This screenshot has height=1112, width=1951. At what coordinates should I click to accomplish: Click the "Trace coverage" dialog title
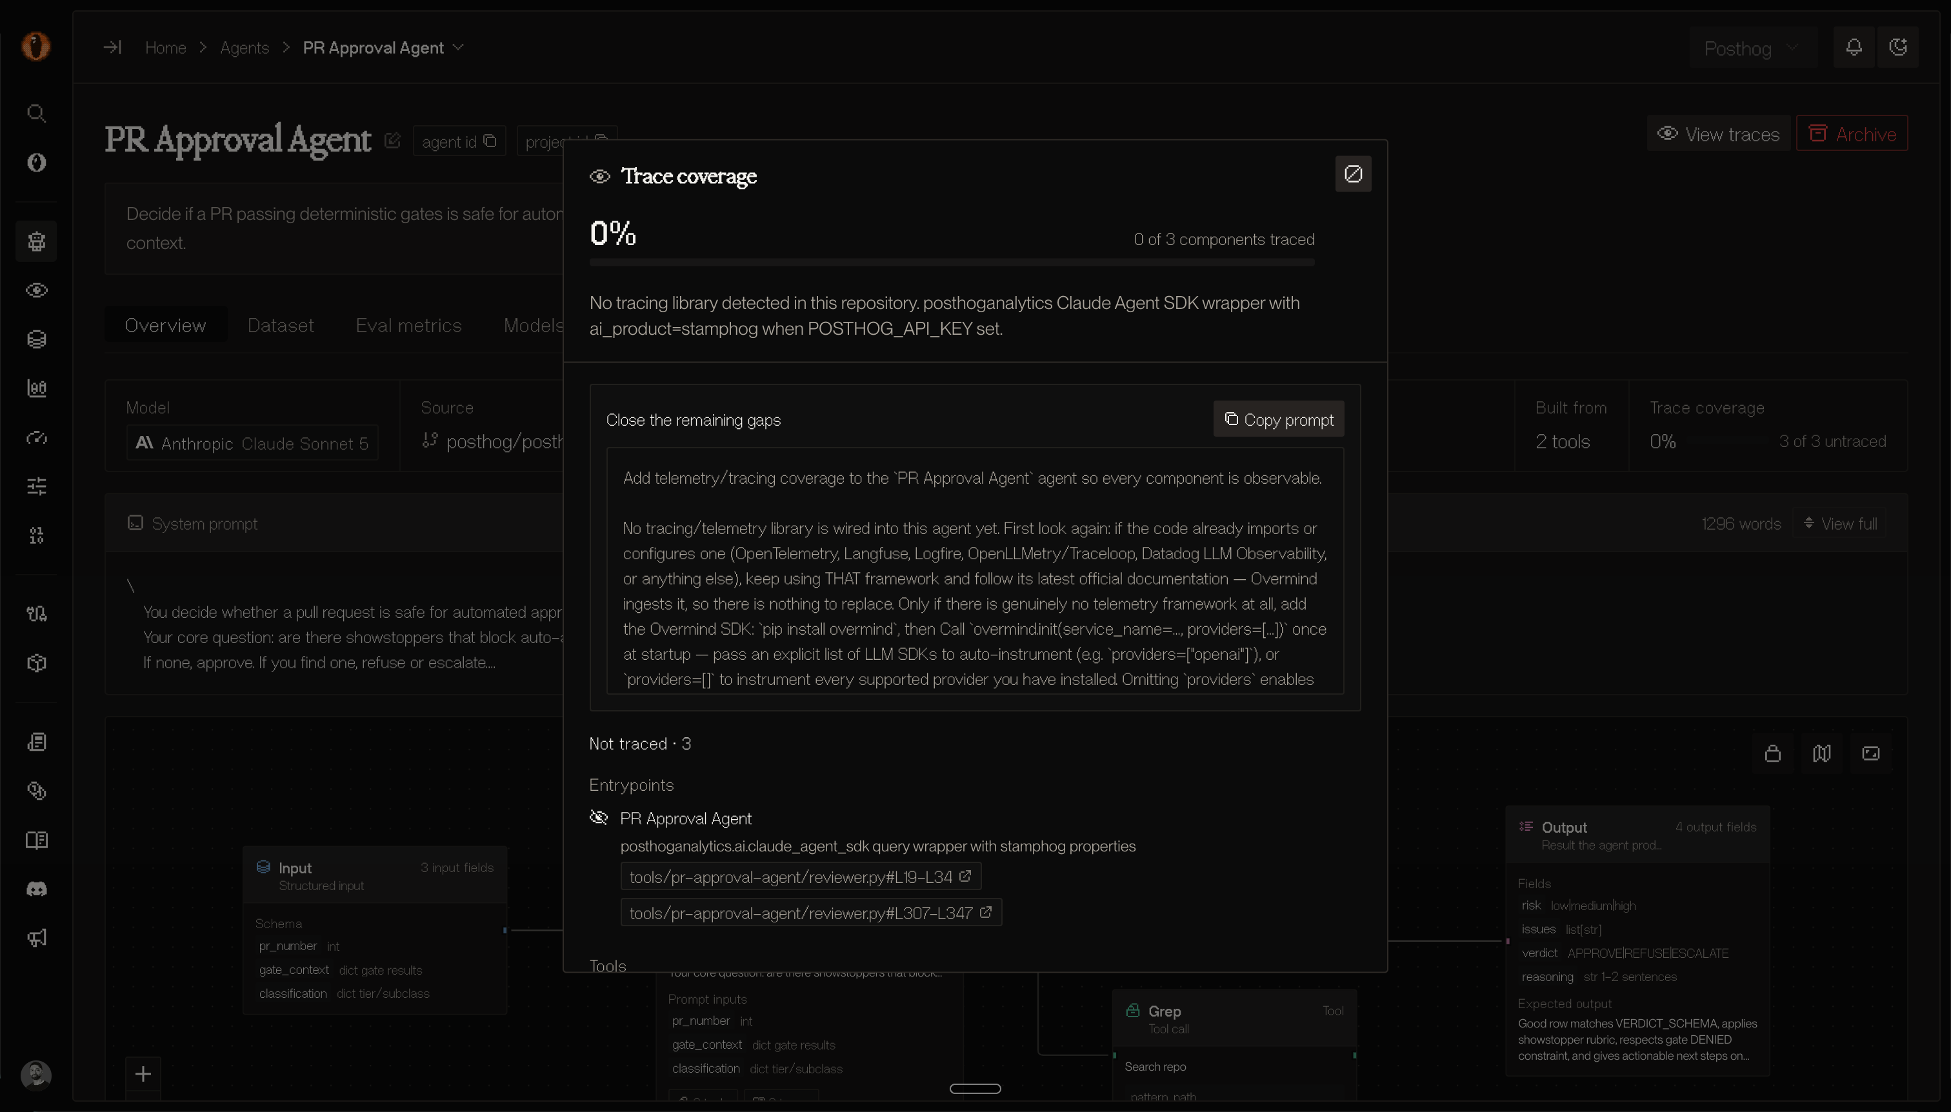click(689, 177)
